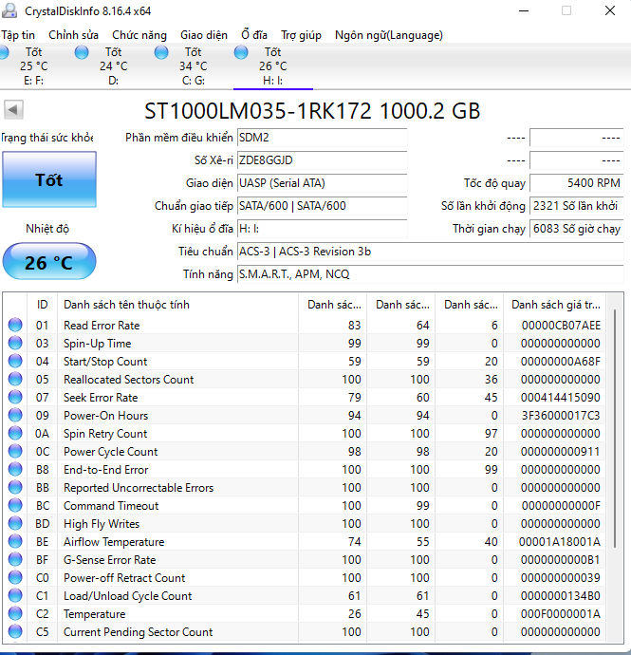Click the status orb for Power-off Retract Count
631x655 pixels.
point(15,577)
